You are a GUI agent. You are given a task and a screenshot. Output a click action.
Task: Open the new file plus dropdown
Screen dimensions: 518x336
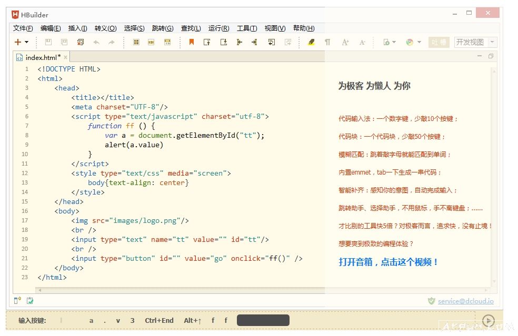click(x=22, y=42)
